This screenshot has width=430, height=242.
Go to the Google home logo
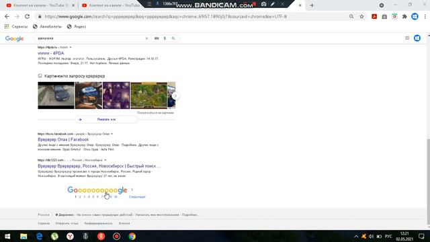coord(14,39)
